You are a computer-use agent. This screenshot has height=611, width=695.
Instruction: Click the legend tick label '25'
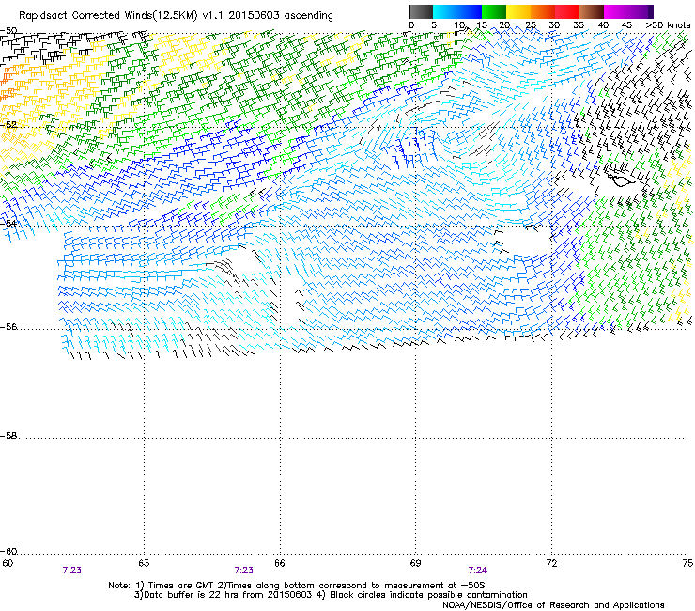pyautogui.click(x=531, y=25)
